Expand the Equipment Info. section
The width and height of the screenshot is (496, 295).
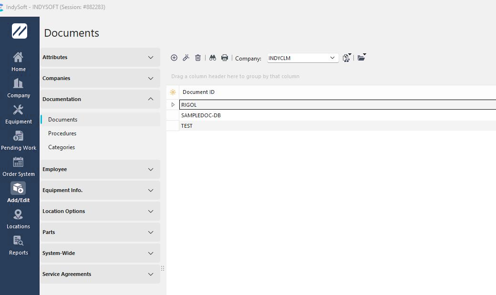[100, 190]
